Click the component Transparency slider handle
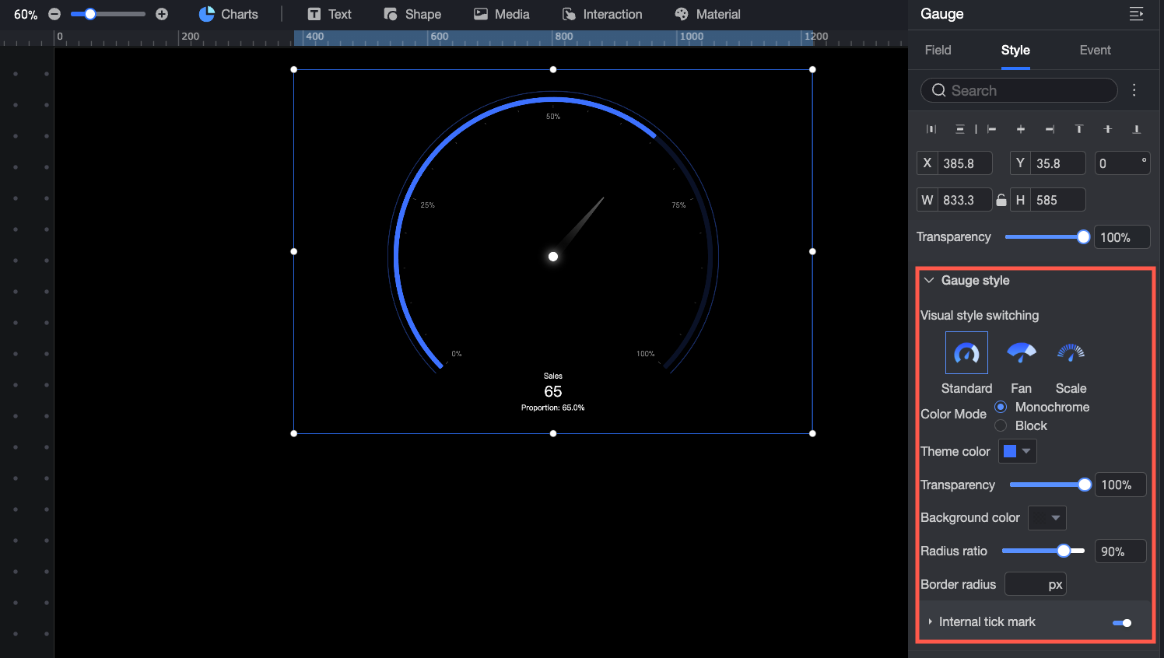Viewport: 1164px width, 658px height. click(1083, 237)
